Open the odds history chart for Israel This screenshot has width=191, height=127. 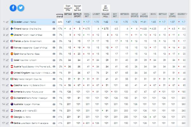pos(7,60)
